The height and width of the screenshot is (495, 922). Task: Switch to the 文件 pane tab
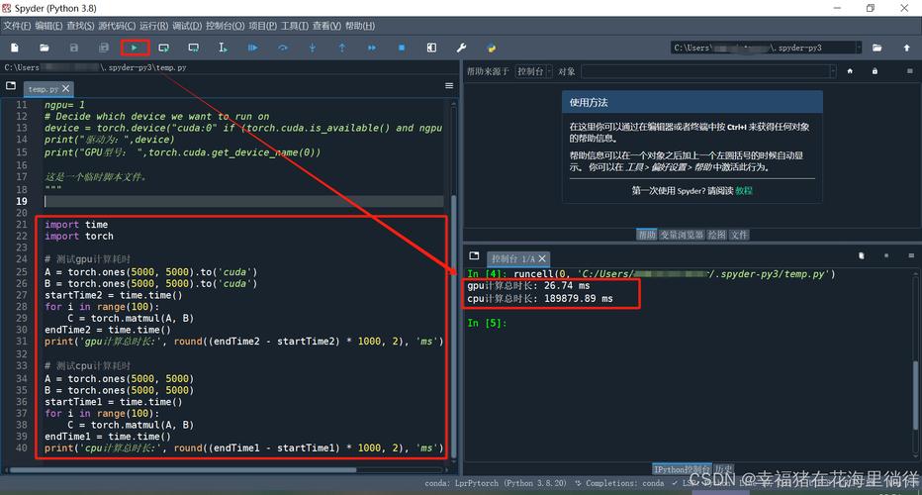pos(739,235)
